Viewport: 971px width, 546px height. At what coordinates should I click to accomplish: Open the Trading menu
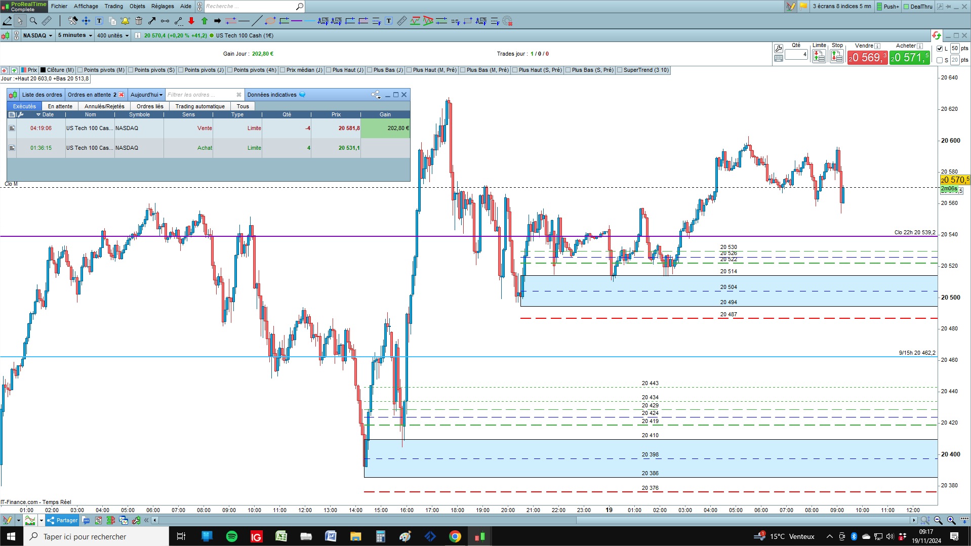(x=113, y=6)
